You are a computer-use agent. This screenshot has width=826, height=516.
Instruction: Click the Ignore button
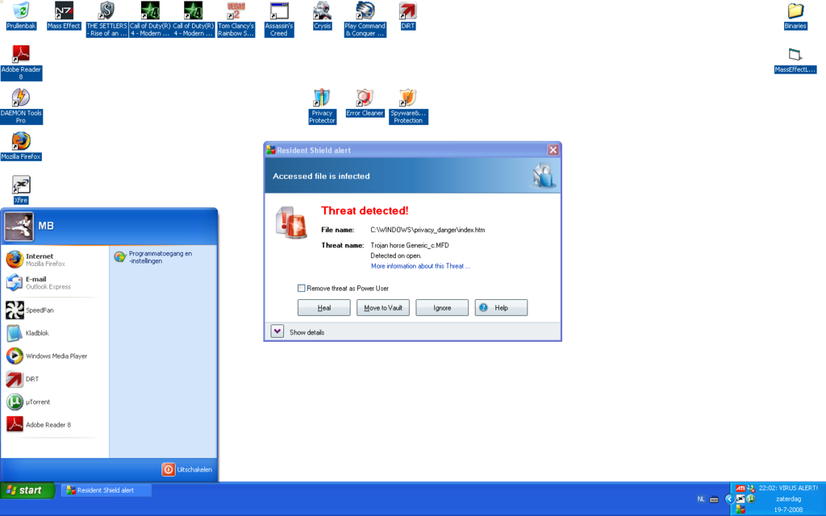[x=442, y=307]
